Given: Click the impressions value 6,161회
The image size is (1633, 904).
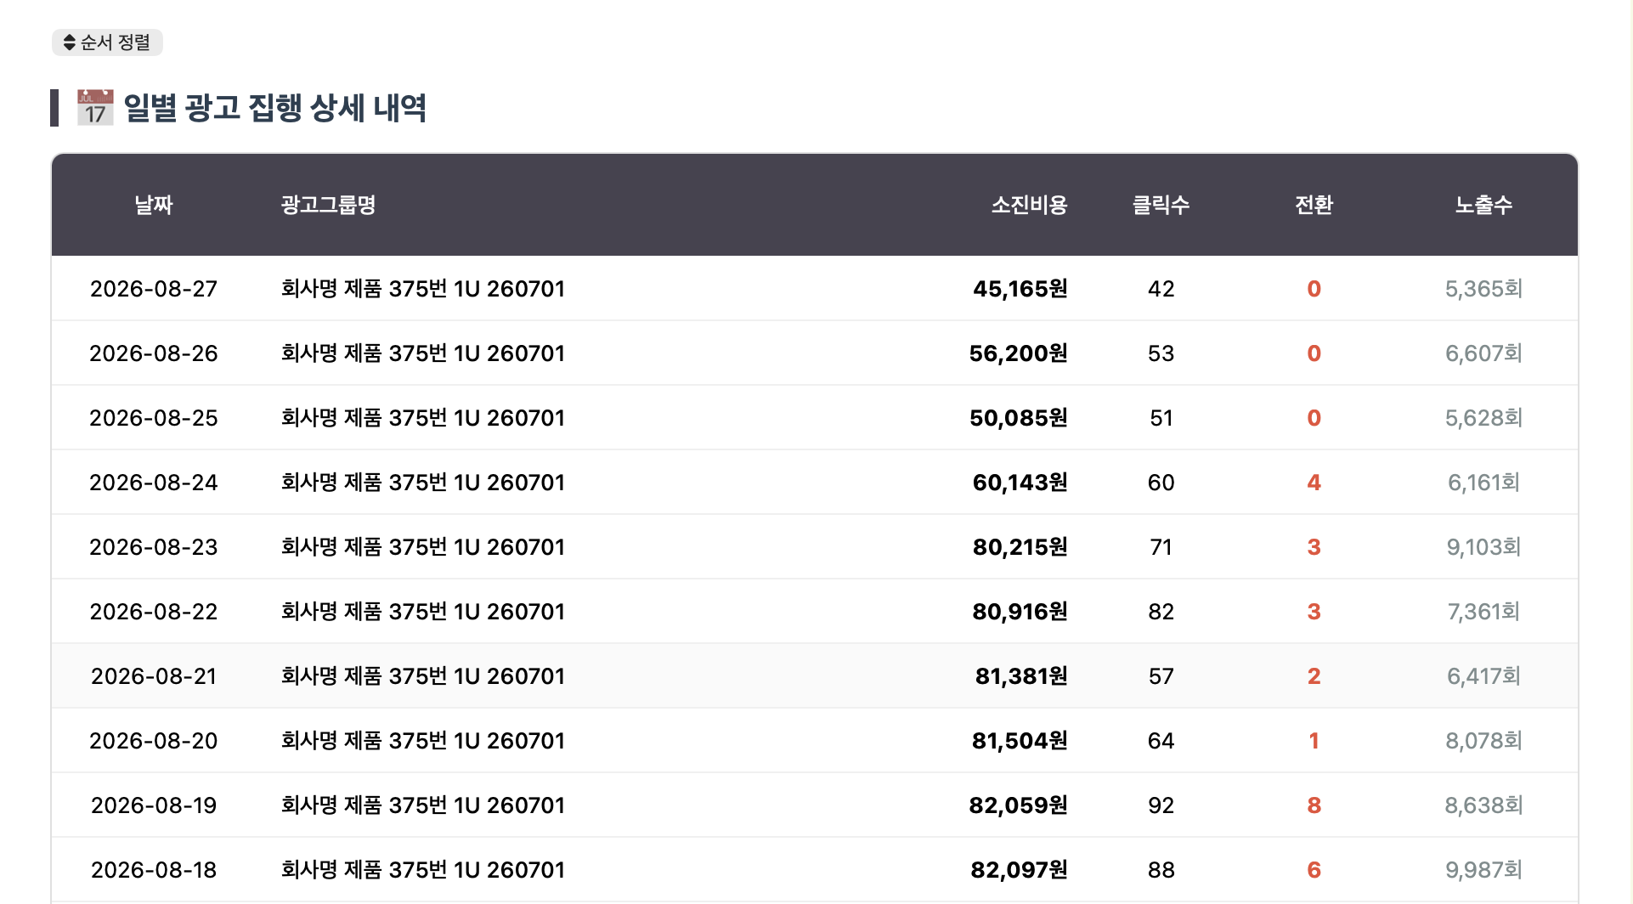Looking at the screenshot, I should click(x=1483, y=483).
